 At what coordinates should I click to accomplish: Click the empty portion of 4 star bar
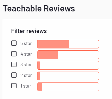tap(78, 55)
